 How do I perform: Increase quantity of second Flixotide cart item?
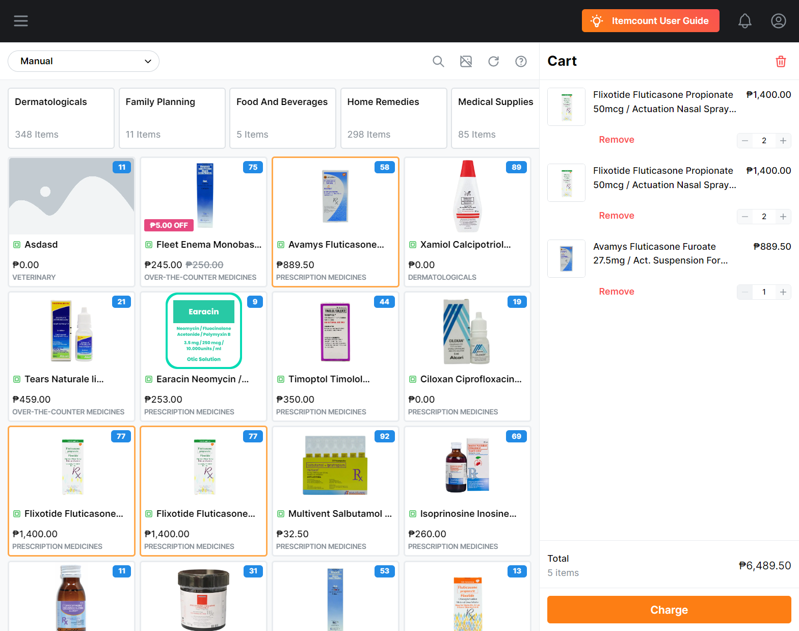click(x=783, y=217)
